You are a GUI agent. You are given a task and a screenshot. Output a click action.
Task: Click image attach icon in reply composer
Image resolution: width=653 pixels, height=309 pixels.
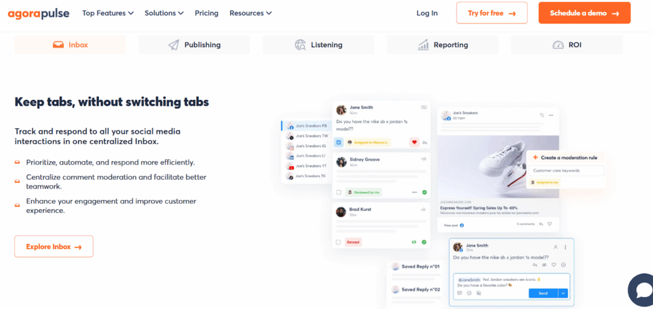point(478,293)
